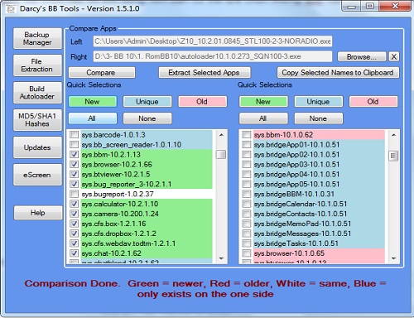Click the sys.bridgeMessages-10.1.0.51 row text
This screenshot has height=318, width=414.
(x=302, y=234)
